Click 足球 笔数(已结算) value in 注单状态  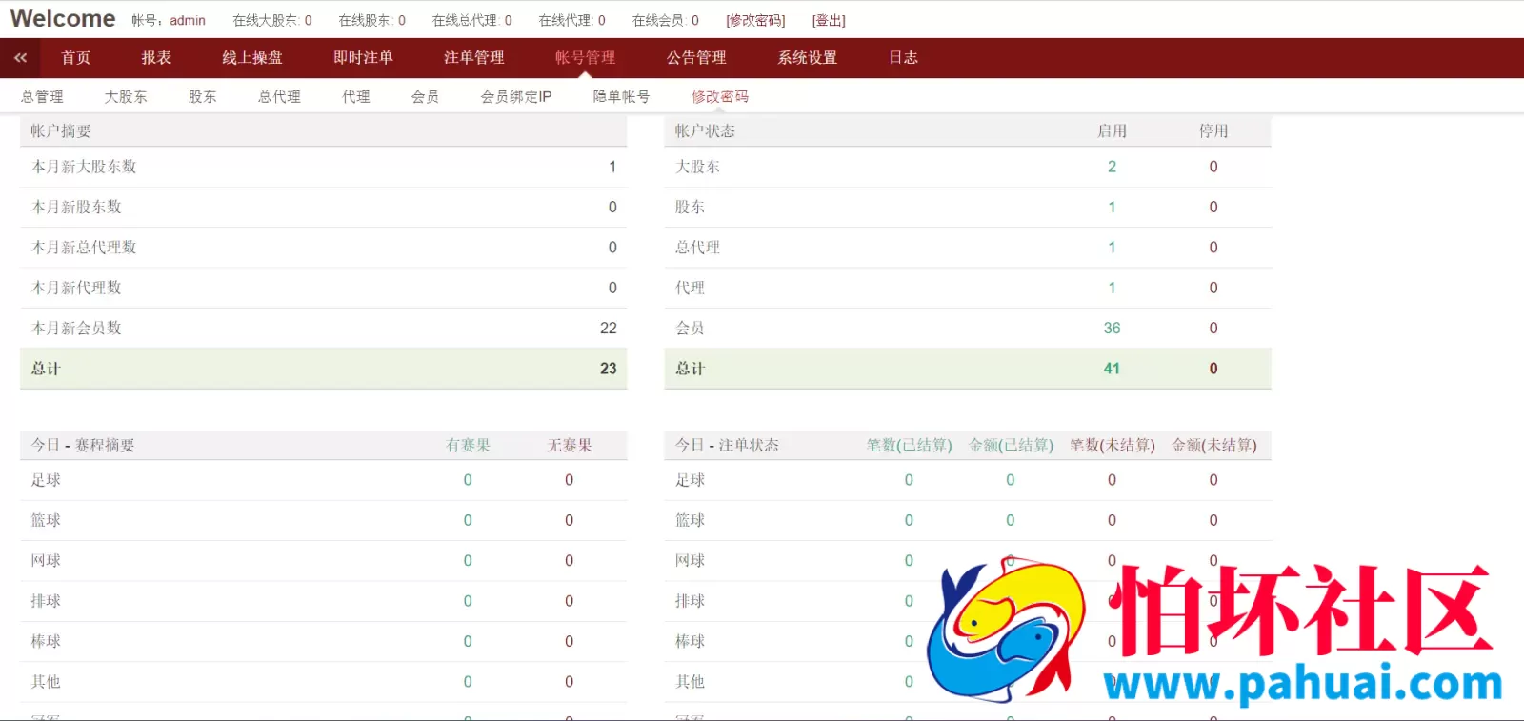[x=909, y=480]
